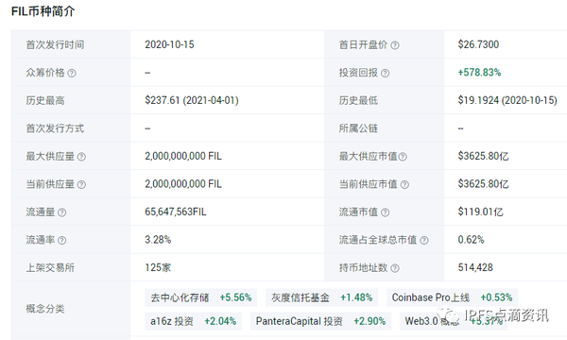Open the Coinbase Pro上线 concept tag
The height and width of the screenshot is (340, 567).
(452, 297)
